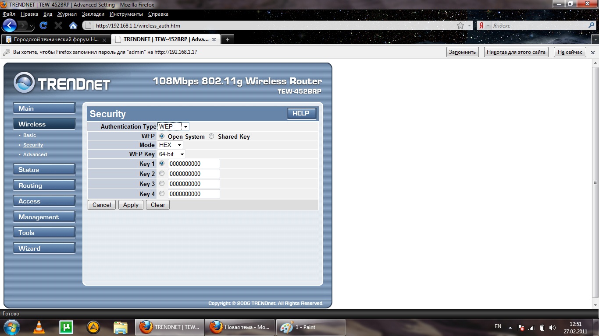Open the Файл menu
The width and height of the screenshot is (599, 336).
point(9,14)
